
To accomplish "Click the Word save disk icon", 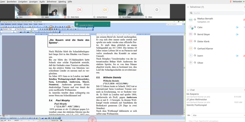I will click(6, 27).
